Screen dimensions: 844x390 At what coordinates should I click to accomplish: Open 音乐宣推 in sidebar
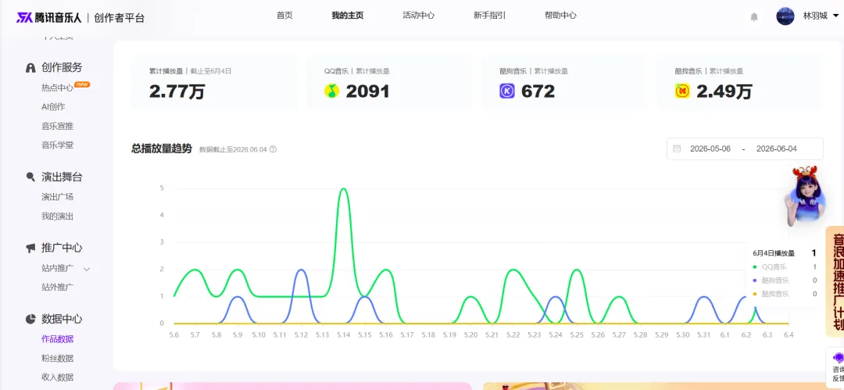click(58, 126)
